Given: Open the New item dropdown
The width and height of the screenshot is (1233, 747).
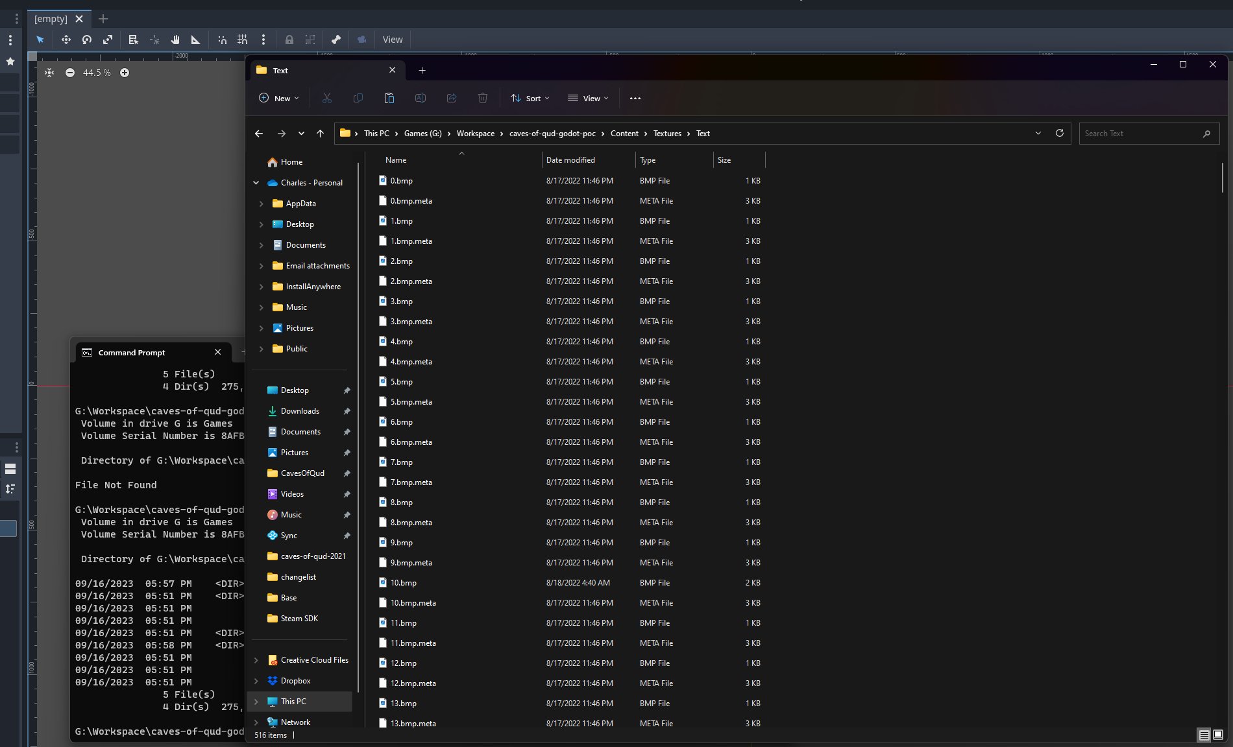Looking at the screenshot, I should pyautogui.click(x=279, y=98).
